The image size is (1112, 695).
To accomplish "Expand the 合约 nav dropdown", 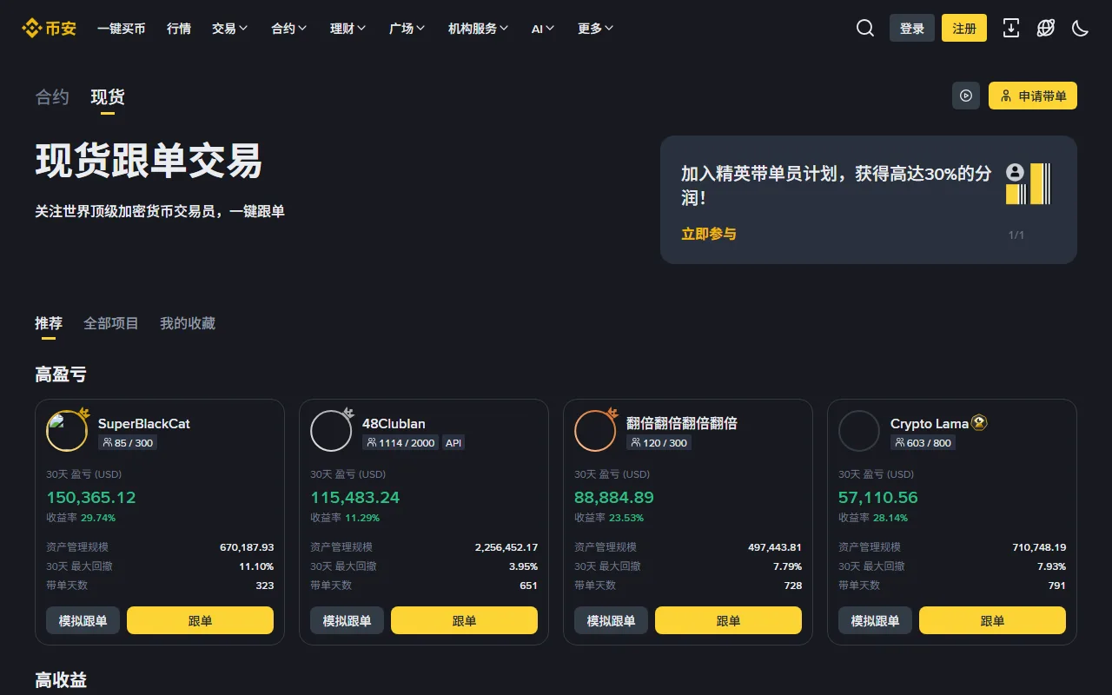I will [289, 29].
